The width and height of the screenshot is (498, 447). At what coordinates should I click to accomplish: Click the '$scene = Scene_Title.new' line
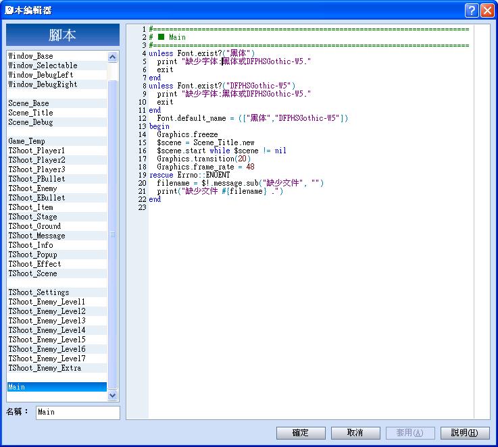[x=205, y=143]
